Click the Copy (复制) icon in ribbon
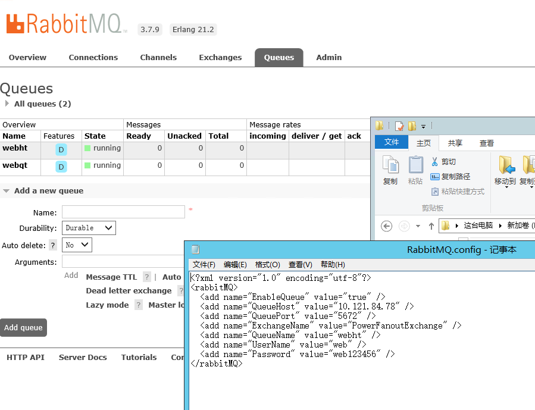The width and height of the screenshot is (535, 410). pos(390,165)
